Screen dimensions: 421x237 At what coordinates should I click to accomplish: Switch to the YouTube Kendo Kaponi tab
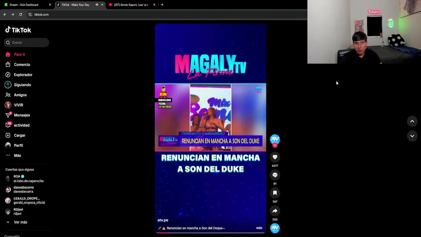click(x=132, y=5)
